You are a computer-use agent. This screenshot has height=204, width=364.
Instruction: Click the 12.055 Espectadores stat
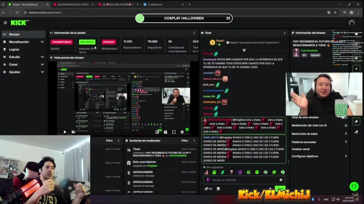click(x=132, y=44)
